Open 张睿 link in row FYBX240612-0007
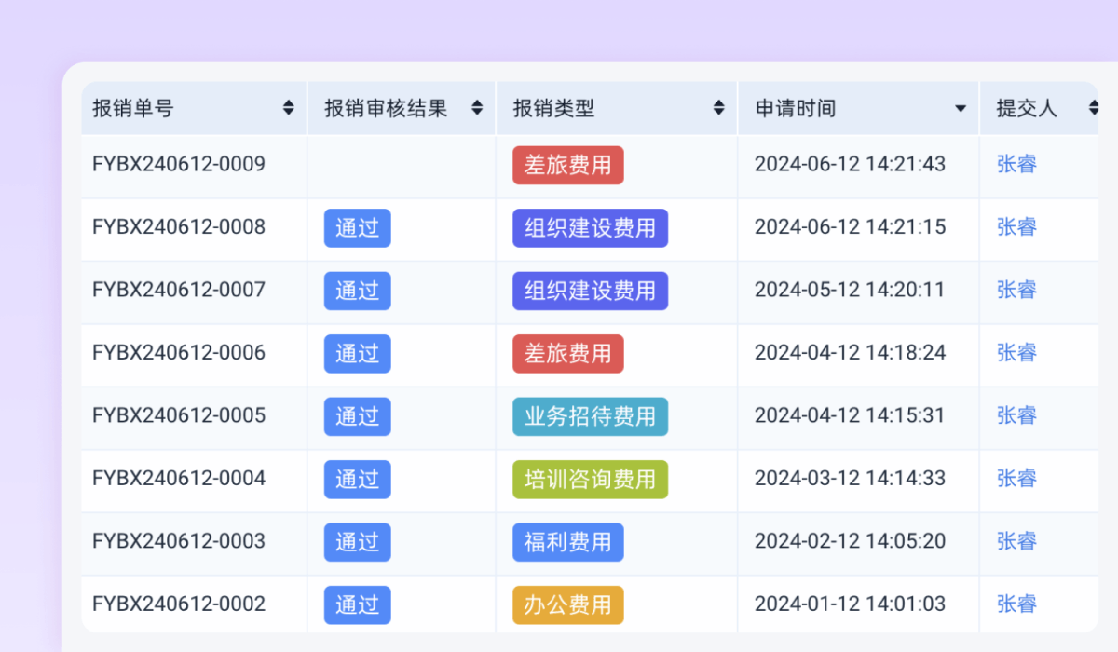1118x652 pixels. [x=1016, y=291]
